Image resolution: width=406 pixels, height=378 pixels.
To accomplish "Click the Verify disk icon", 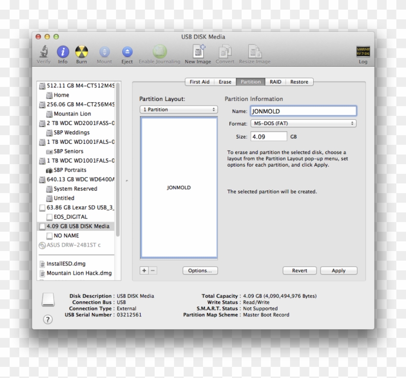I will (43, 52).
